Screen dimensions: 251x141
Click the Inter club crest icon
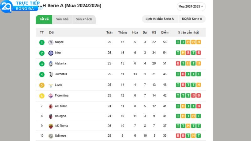(x=51, y=53)
